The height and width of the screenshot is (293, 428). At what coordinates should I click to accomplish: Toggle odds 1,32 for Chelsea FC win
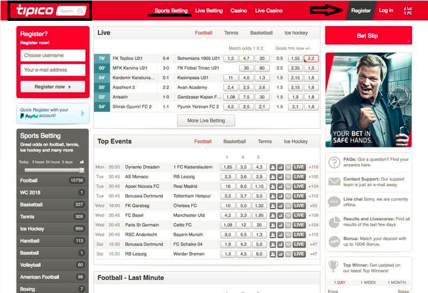259,206
